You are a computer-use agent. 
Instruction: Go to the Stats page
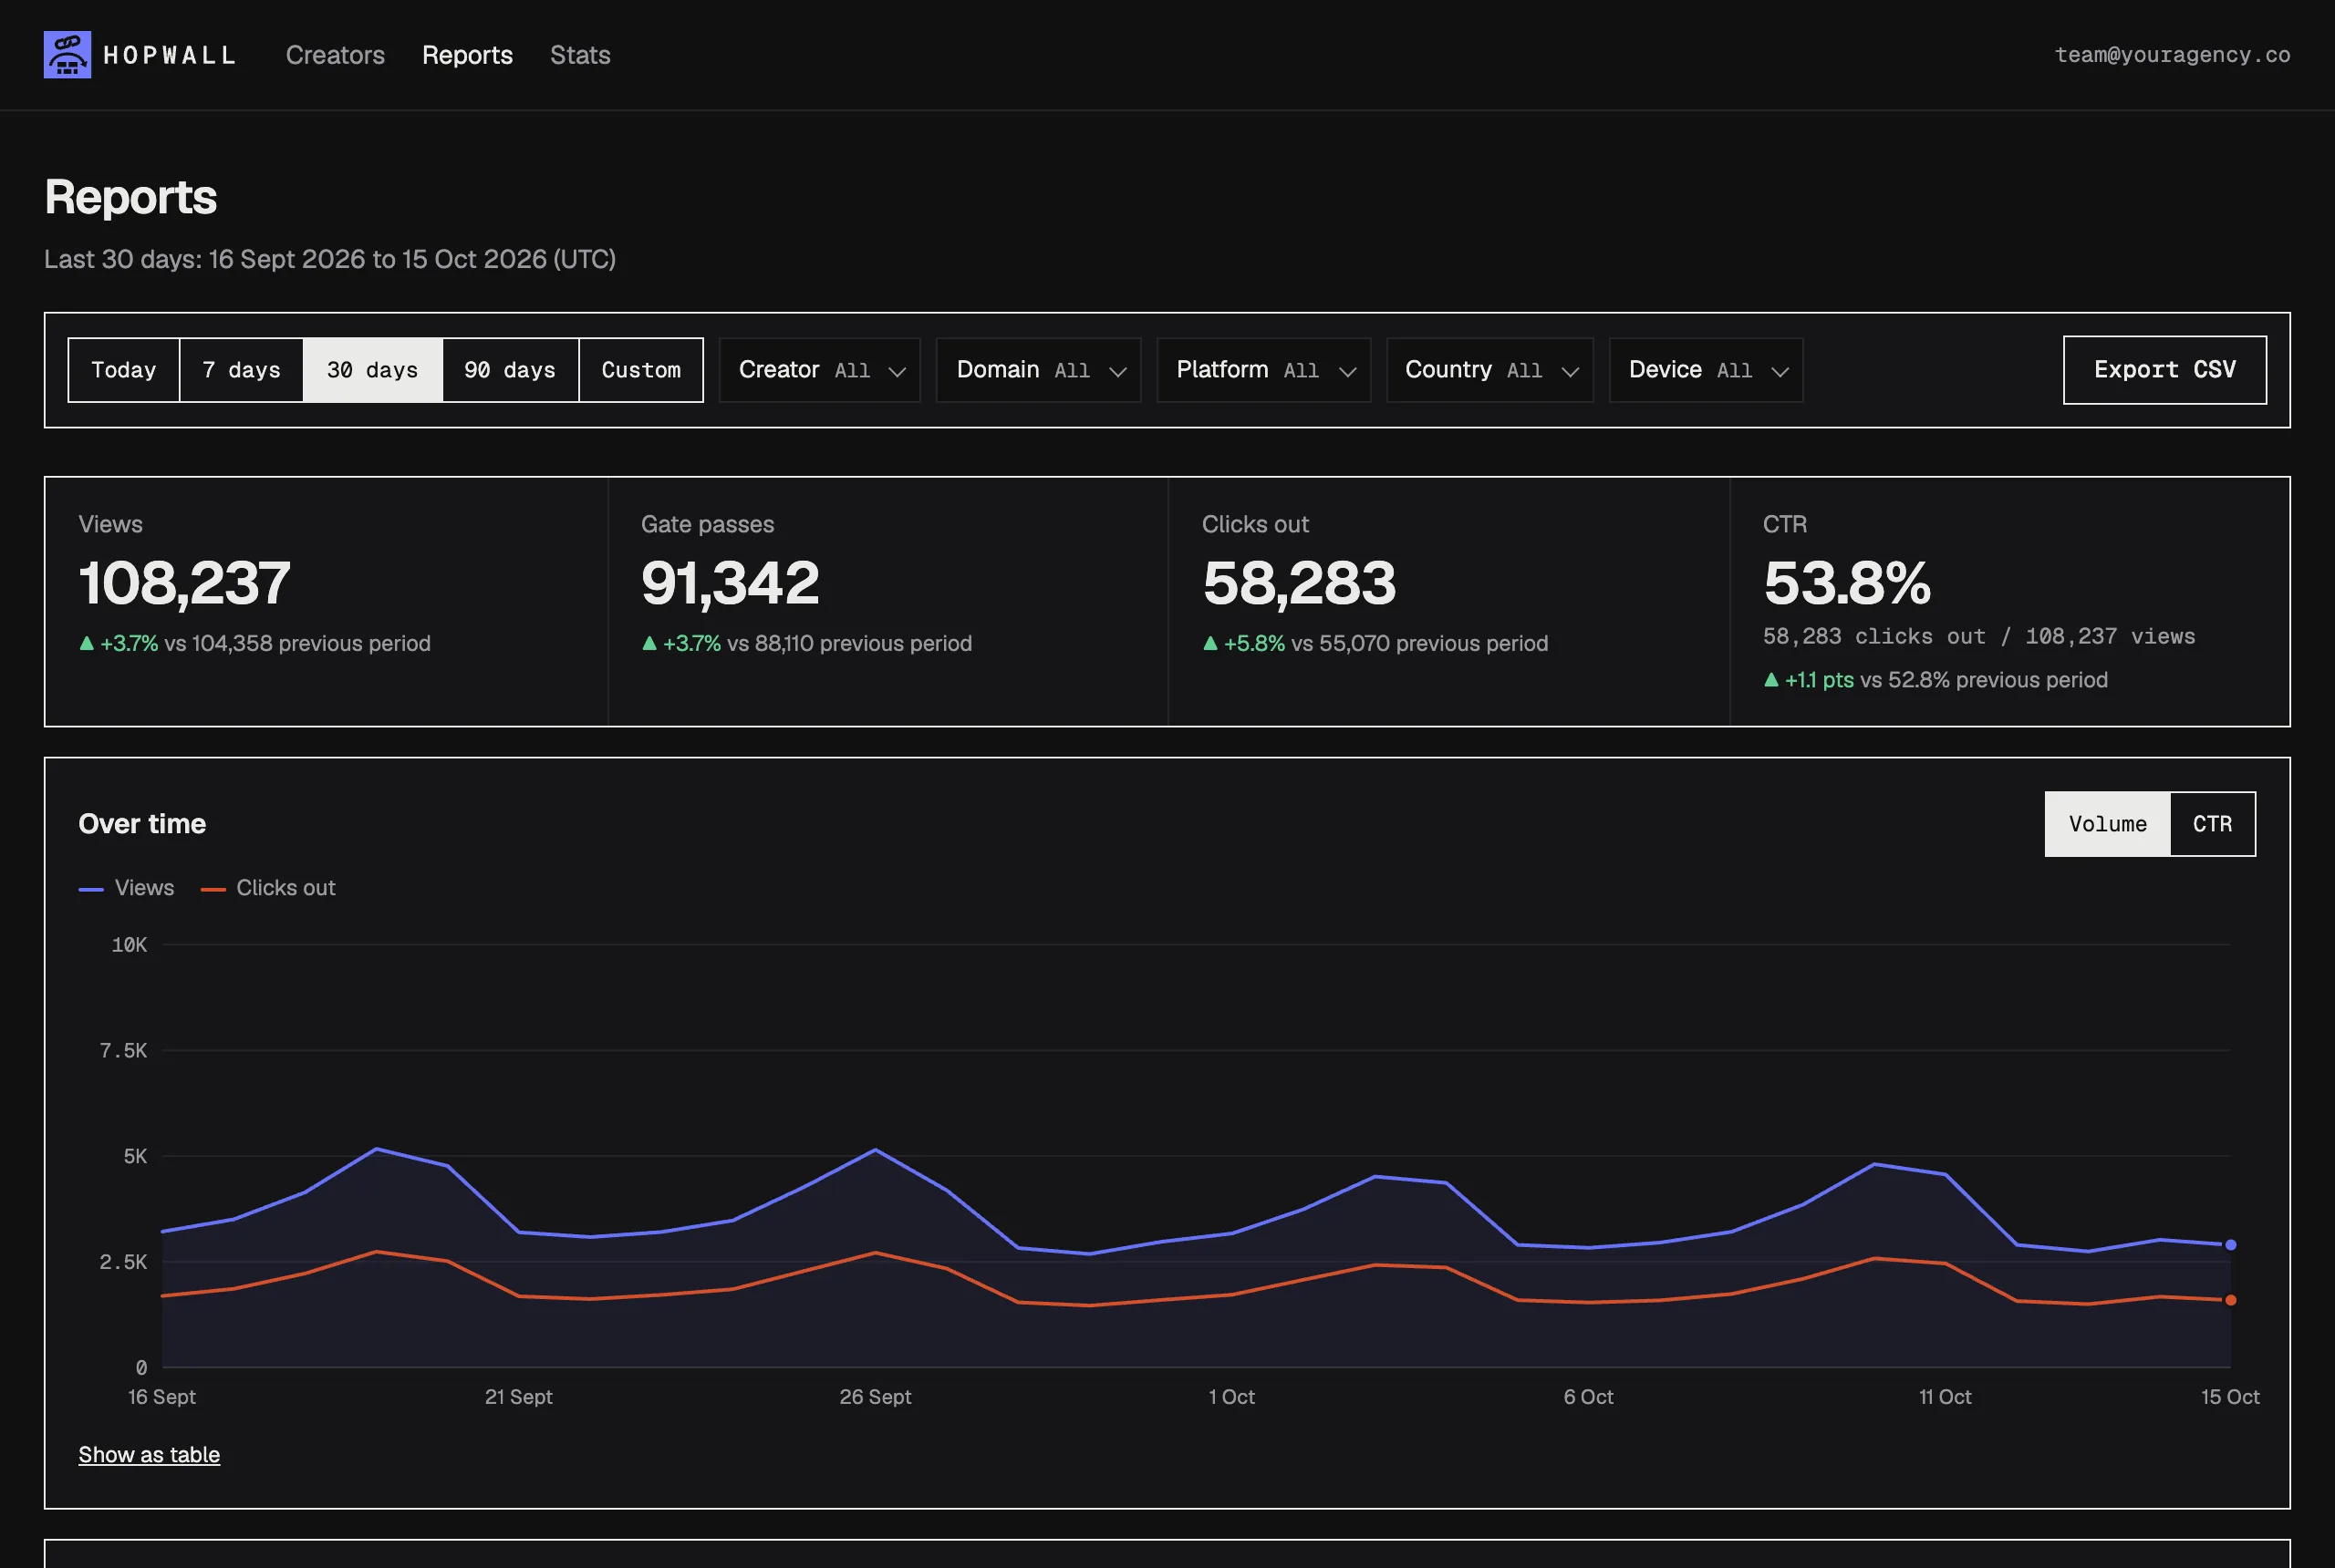tap(580, 55)
